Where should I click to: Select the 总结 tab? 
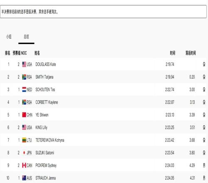tap(26, 37)
